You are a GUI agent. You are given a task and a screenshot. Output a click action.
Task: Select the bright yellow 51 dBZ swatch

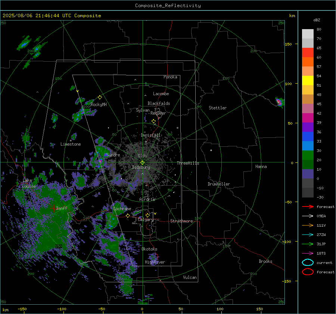308,80
